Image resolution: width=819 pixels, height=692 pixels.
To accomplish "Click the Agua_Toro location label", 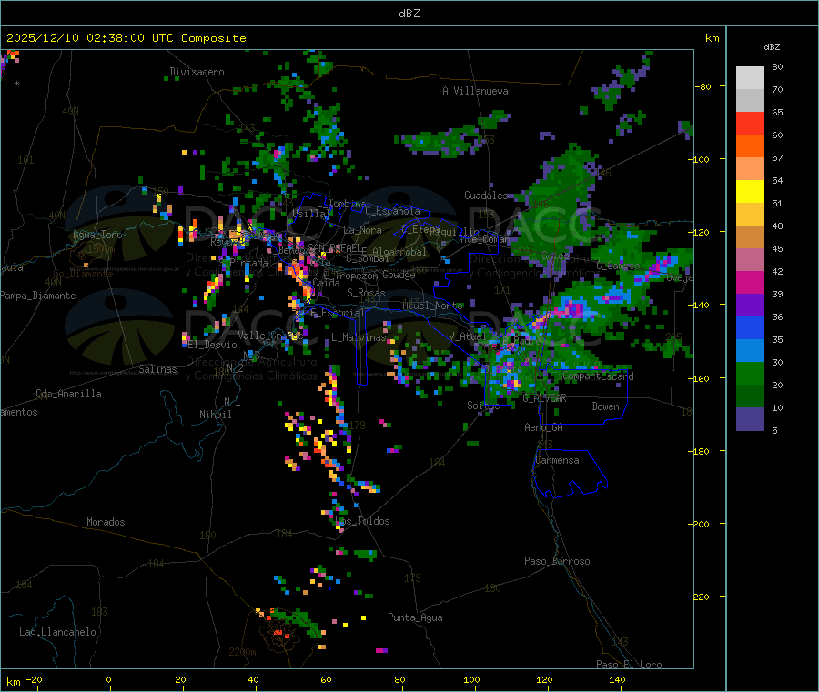I will tap(97, 235).
